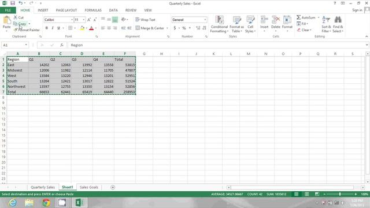The image size is (370, 208).
Task: Click the Middle Align icon
Action: pyautogui.click(x=109, y=20)
